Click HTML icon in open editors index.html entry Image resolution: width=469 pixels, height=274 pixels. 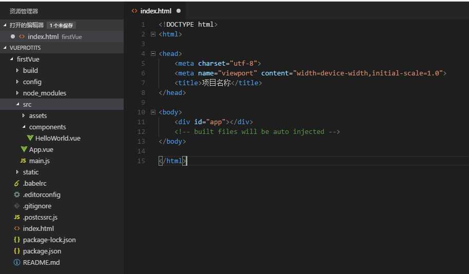pyautogui.click(x=22, y=36)
